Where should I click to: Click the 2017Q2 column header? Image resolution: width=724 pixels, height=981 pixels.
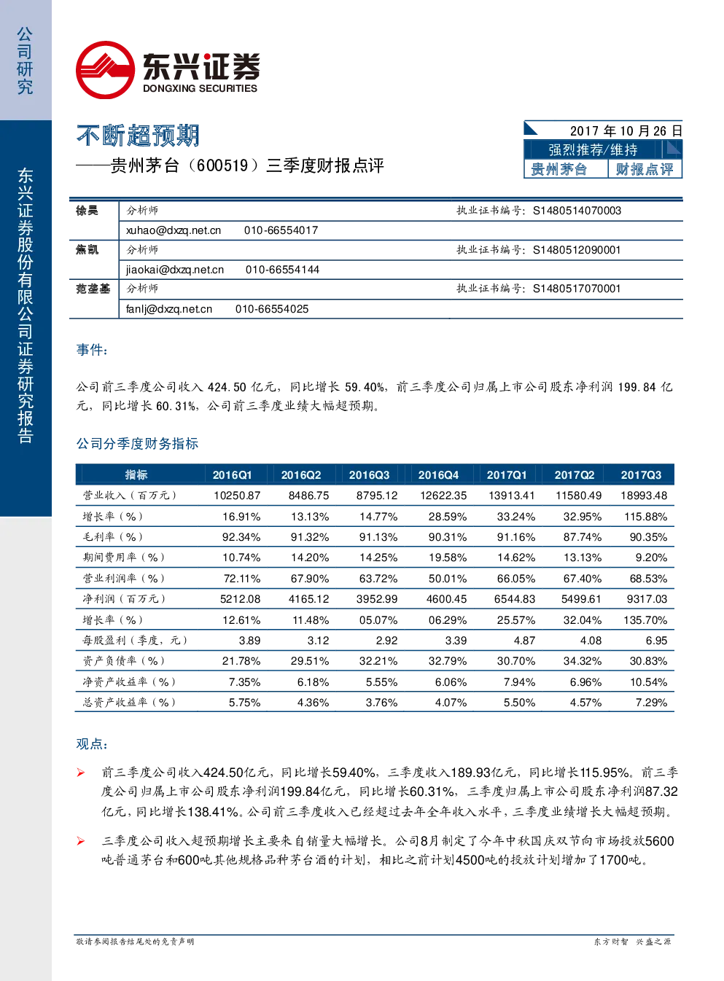(575, 474)
